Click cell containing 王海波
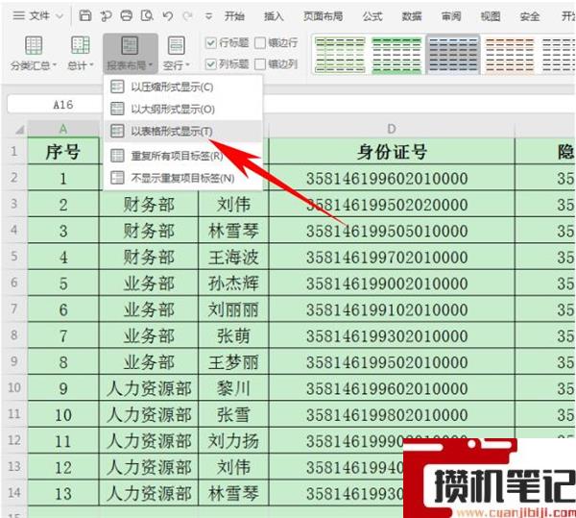The height and width of the screenshot is (518, 576). [233, 257]
